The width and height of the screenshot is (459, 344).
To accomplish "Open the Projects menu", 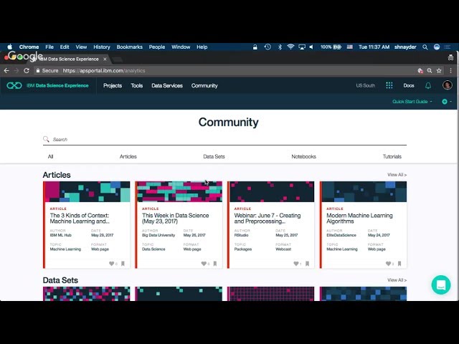I will pyautogui.click(x=113, y=86).
